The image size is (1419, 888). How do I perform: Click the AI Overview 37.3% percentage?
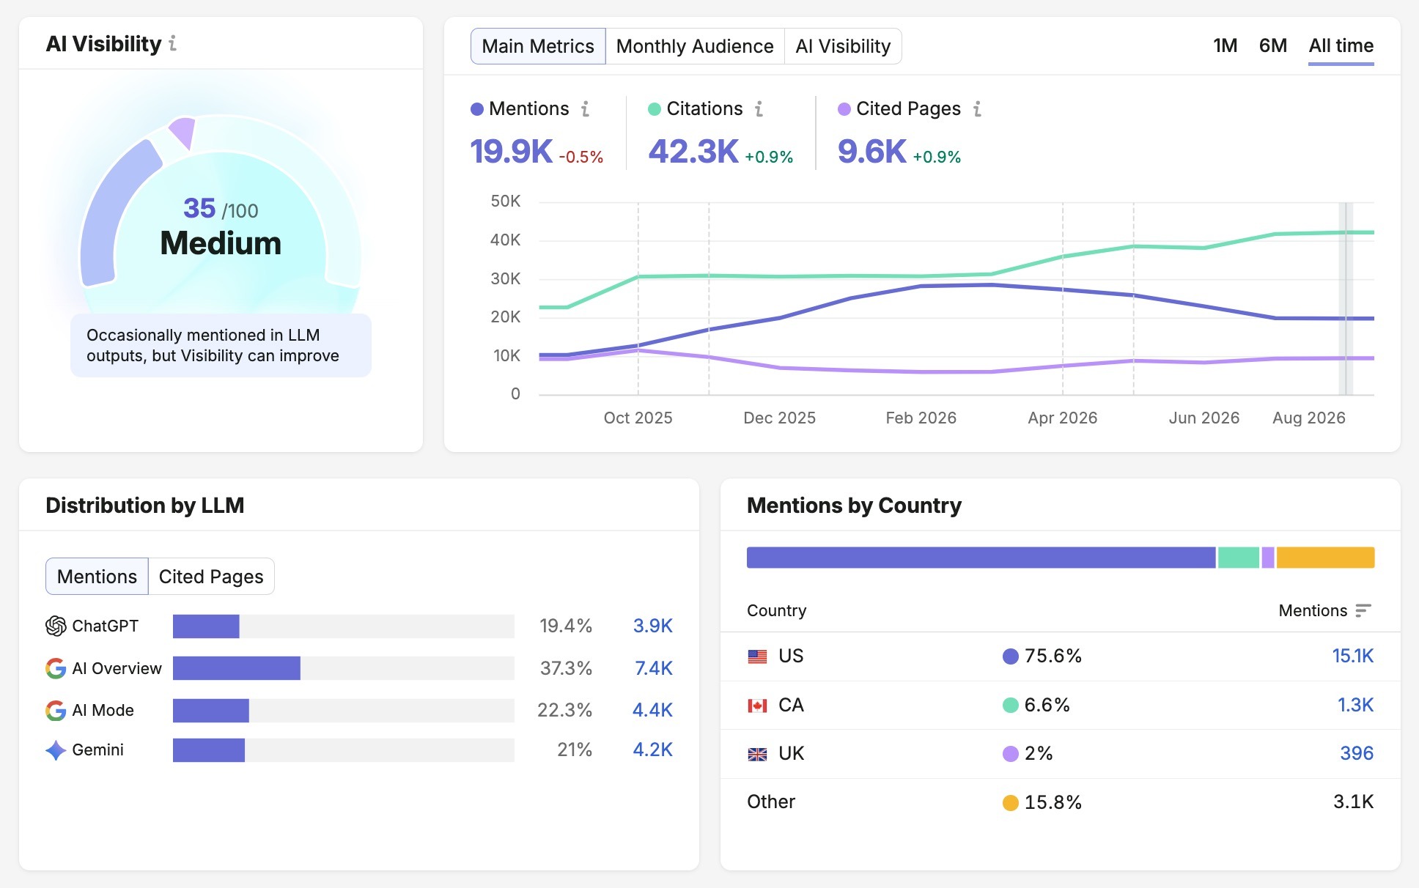tap(566, 668)
